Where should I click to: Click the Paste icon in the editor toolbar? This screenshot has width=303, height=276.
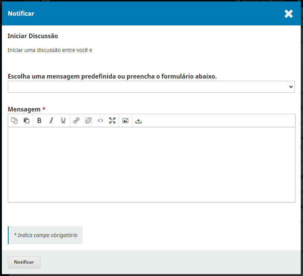pyautogui.click(x=27, y=120)
